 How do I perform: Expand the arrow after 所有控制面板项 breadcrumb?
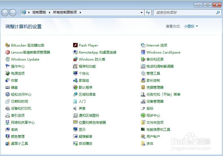pos(80,12)
